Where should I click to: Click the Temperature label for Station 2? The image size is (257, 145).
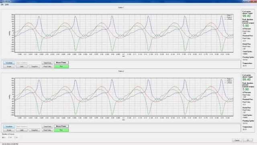247,127
